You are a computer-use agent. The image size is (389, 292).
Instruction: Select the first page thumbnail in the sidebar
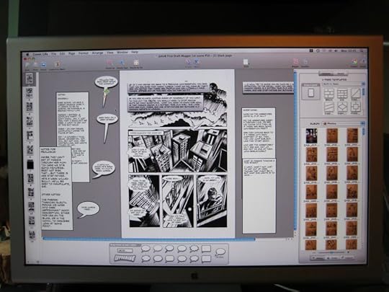30,79
